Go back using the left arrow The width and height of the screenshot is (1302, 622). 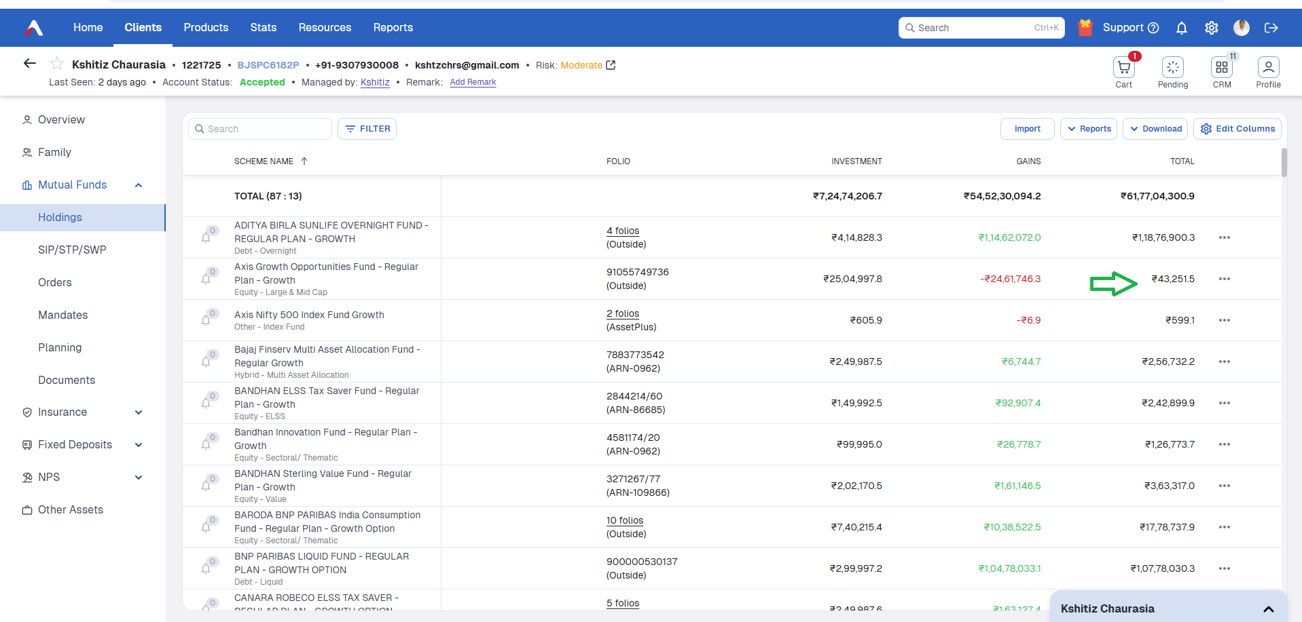pyautogui.click(x=29, y=63)
